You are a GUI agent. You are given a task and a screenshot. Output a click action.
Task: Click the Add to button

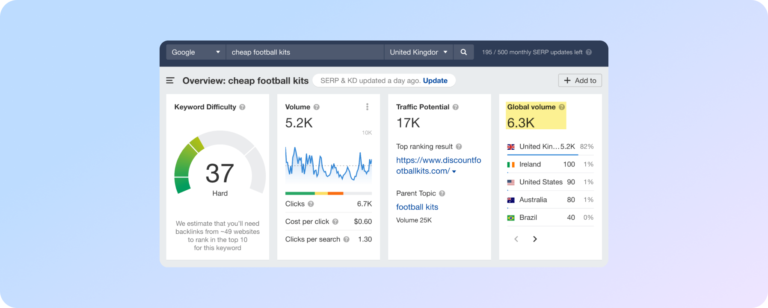click(580, 81)
